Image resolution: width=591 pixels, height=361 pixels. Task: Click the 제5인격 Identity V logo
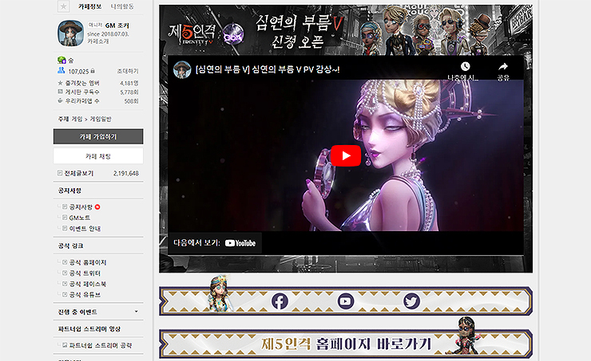[x=192, y=34]
